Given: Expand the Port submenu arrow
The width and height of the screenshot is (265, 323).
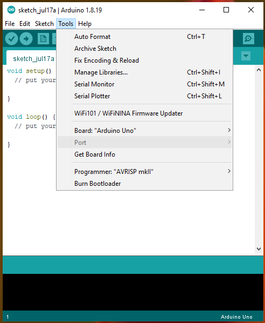Looking at the screenshot, I should (x=229, y=142).
